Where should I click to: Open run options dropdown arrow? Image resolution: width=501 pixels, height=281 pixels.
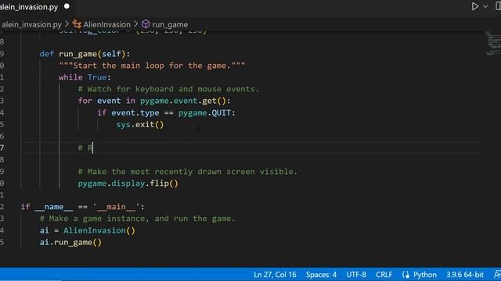485,7
